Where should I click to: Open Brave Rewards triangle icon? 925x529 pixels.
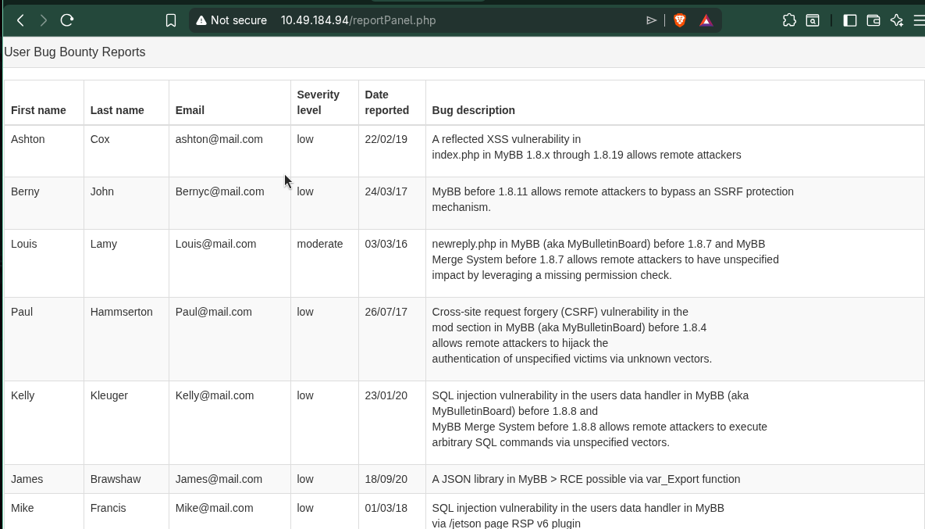(x=706, y=20)
